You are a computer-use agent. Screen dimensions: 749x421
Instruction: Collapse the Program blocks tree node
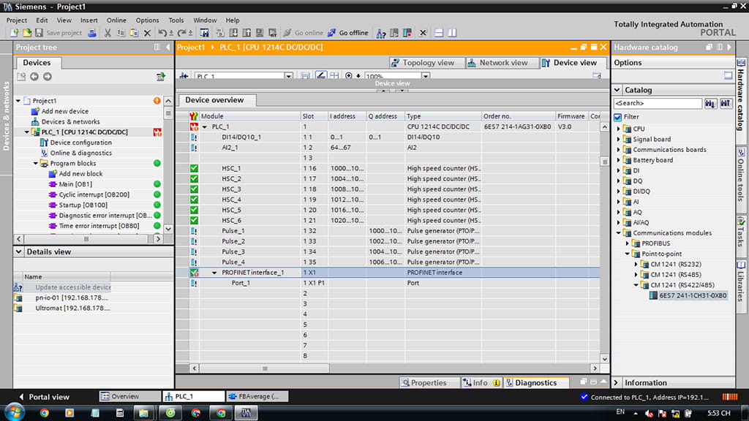point(36,164)
